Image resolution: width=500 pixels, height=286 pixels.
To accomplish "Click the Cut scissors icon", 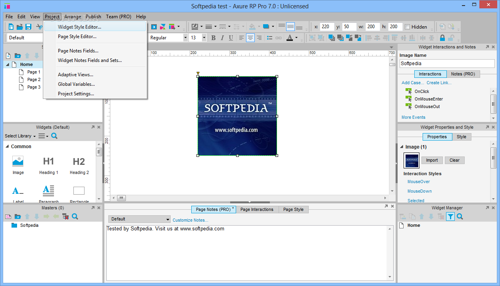I will click(39, 27).
